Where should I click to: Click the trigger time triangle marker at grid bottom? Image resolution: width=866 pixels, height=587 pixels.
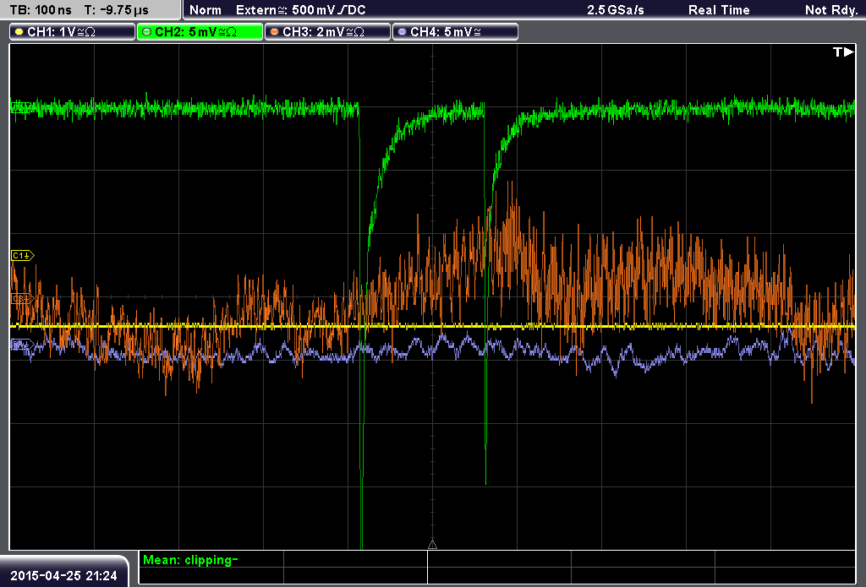(x=432, y=545)
